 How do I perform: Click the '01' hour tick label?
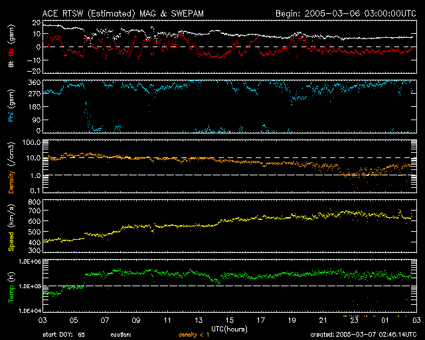(385, 320)
